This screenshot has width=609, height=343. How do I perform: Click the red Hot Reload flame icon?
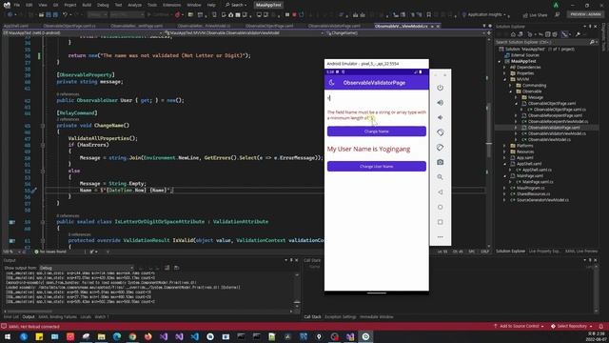point(178,15)
